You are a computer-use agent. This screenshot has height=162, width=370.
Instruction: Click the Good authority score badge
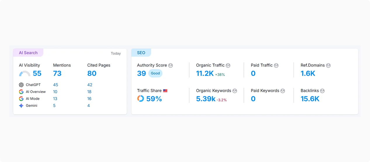point(155,73)
